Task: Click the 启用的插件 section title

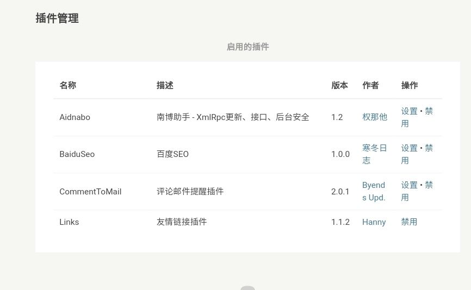Action: 247,47
